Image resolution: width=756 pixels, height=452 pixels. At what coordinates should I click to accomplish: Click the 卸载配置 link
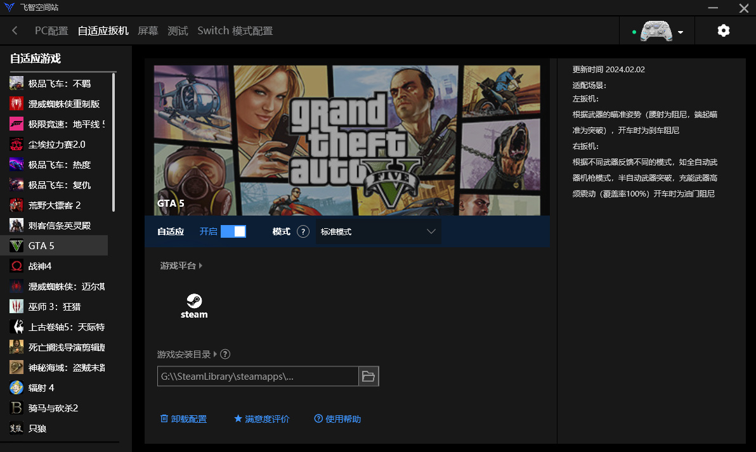(184, 419)
